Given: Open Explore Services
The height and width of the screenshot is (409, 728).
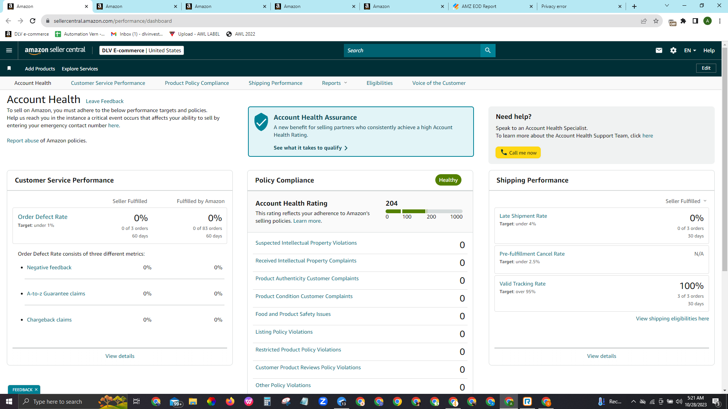Looking at the screenshot, I should click(80, 69).
